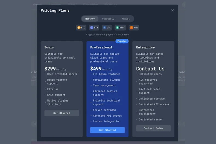This screenshot has height=144, width=216.
Task: Select the Enterprise plan heading
Action: click(145, 47)
